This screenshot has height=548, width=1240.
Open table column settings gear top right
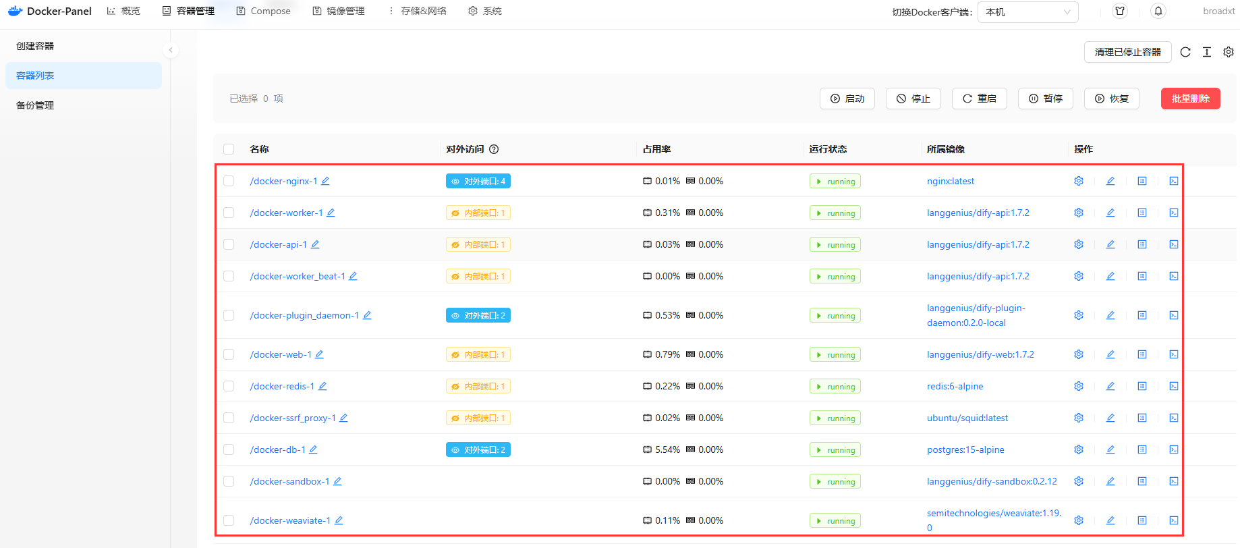click(x=1229, y=52)
